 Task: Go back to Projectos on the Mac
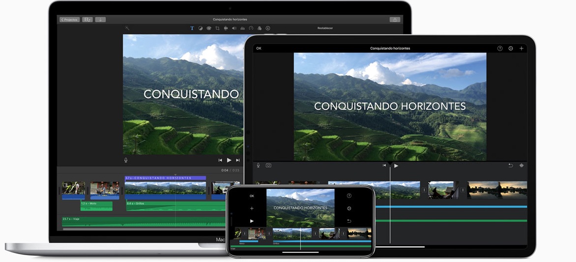(69, 20)
